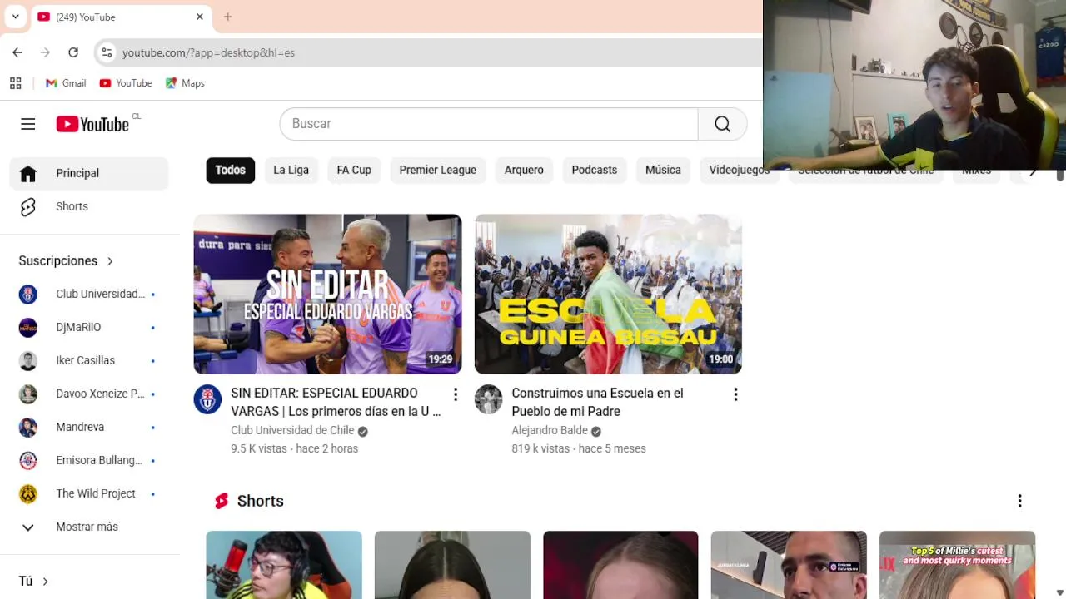Screen dimensions: 1066x599
Task: Click the magnifier search button
Action: (x=722, y=124)
